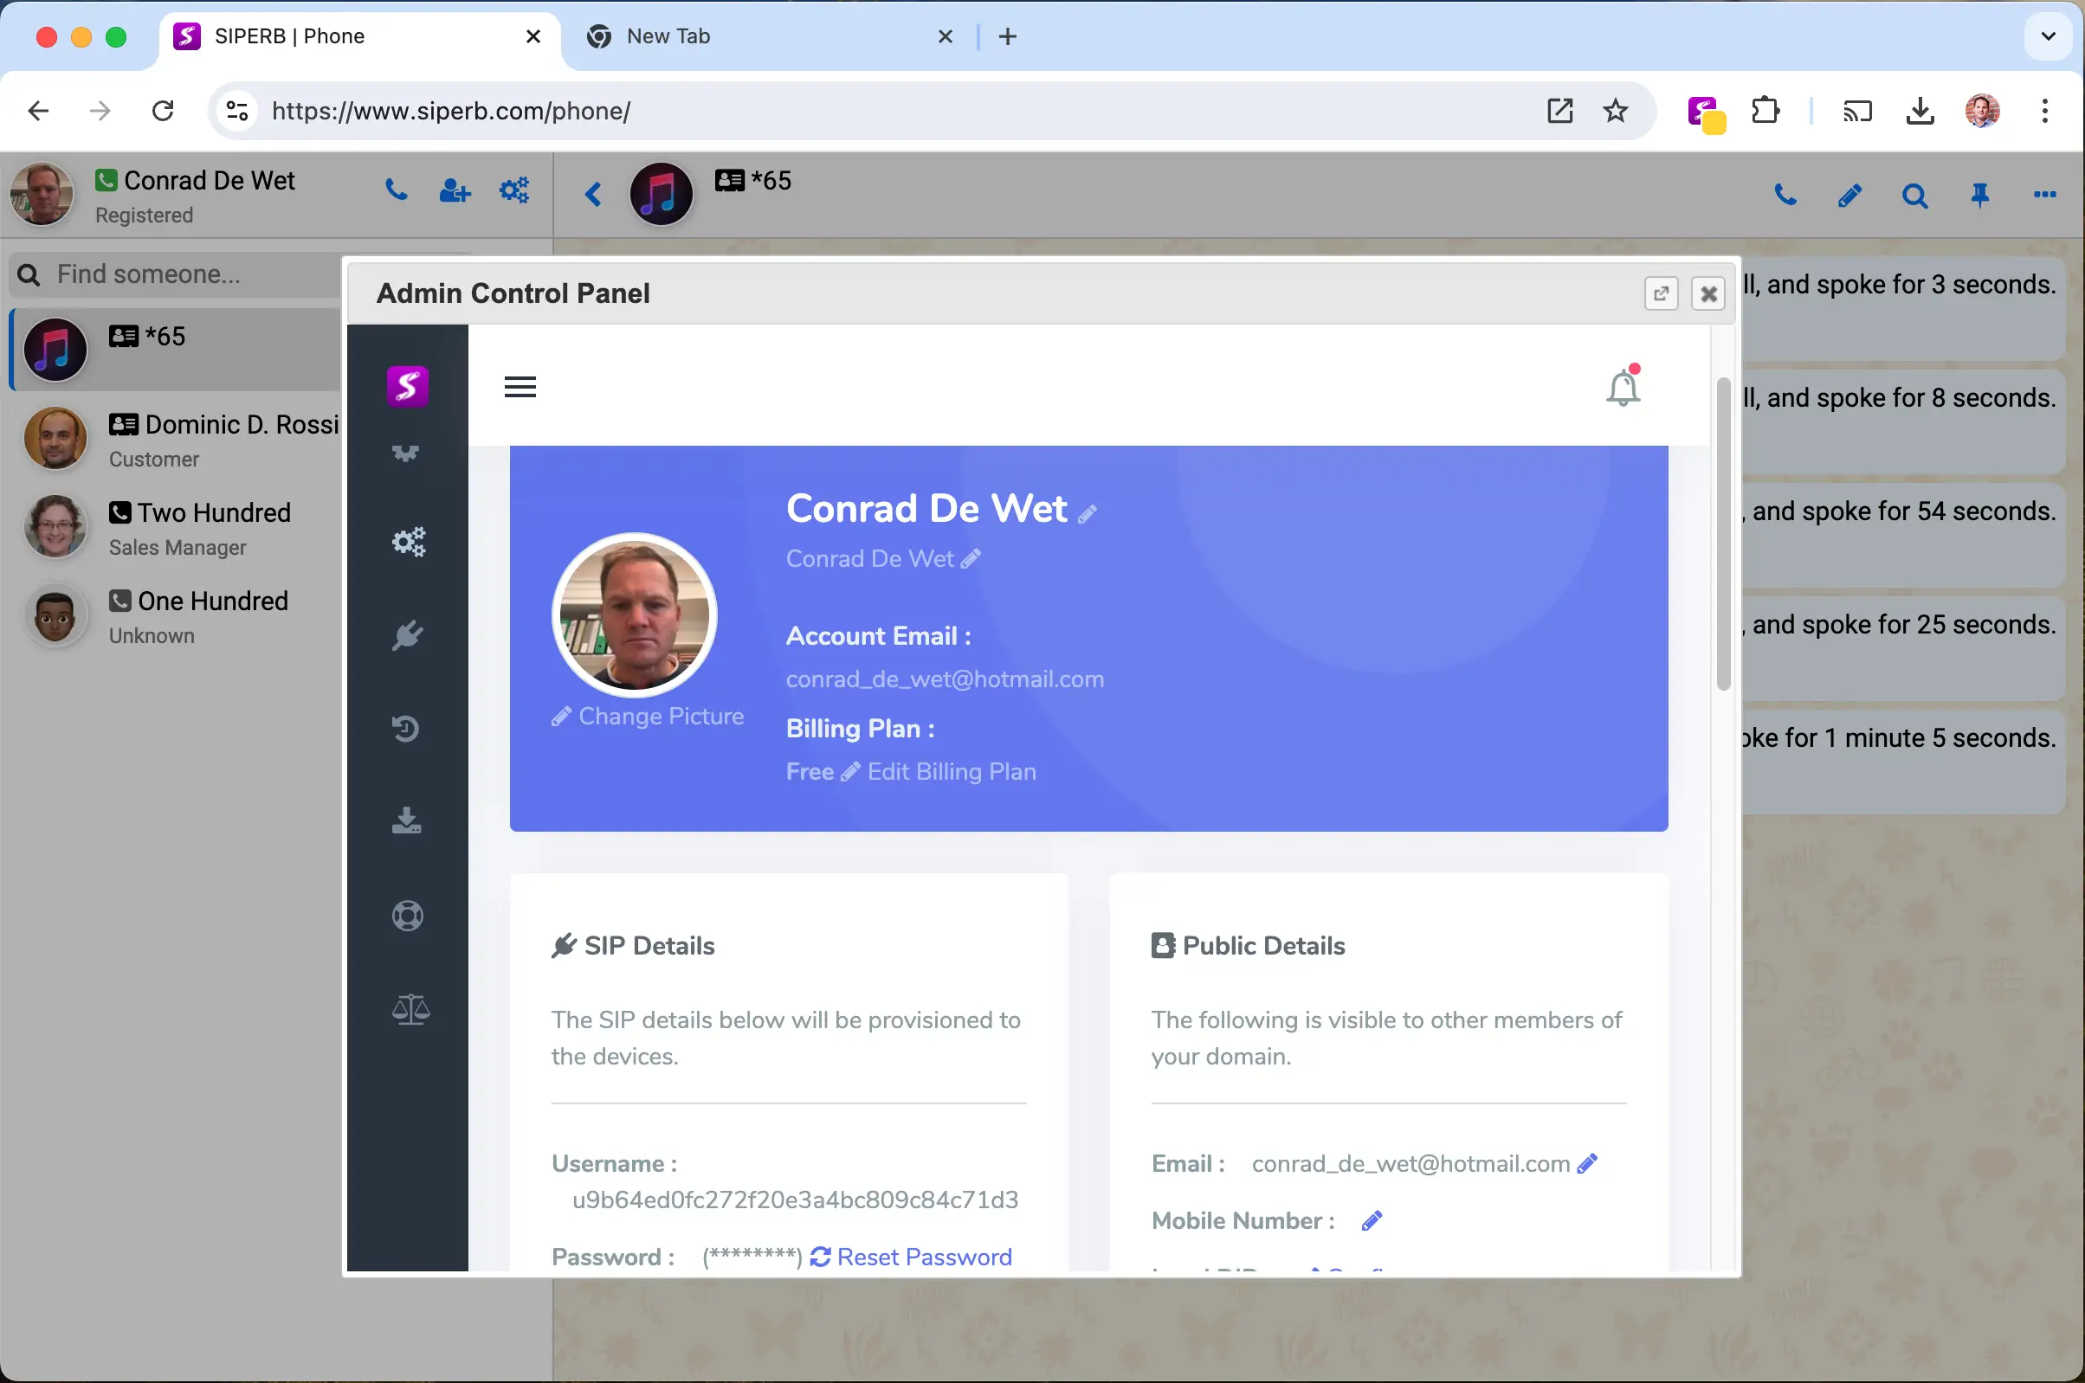Click the notification bell icon
This screenshot has width=2085, height=1383.
[1622, 386]
